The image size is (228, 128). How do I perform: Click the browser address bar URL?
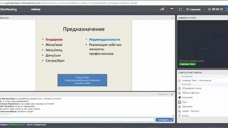click(69, 3)
